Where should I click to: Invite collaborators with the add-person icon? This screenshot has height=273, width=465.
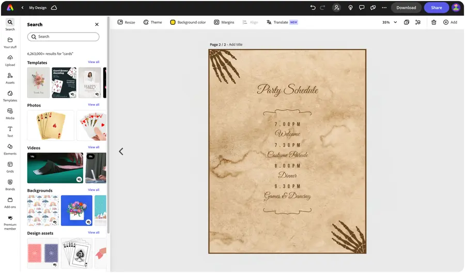click(336, 8)
